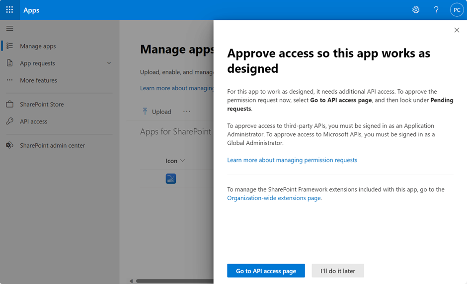This screenshot has height=284, width=467.
Task: Open the toolbar overflow ellipsis next to Upload
Action: coord(187,112)
